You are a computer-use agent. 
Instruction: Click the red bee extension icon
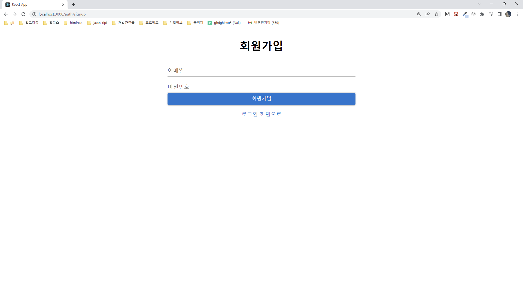[456, 14]
